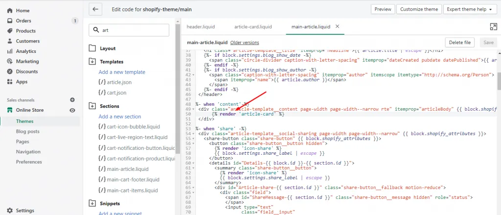Click the Home house icon
501x215 pixels.
pyautogui.click(x=10, y=11)
